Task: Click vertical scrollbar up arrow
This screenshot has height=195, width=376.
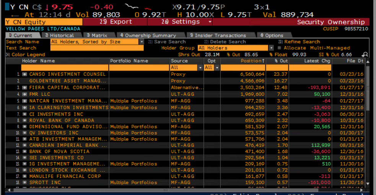Action: (368, 61)
